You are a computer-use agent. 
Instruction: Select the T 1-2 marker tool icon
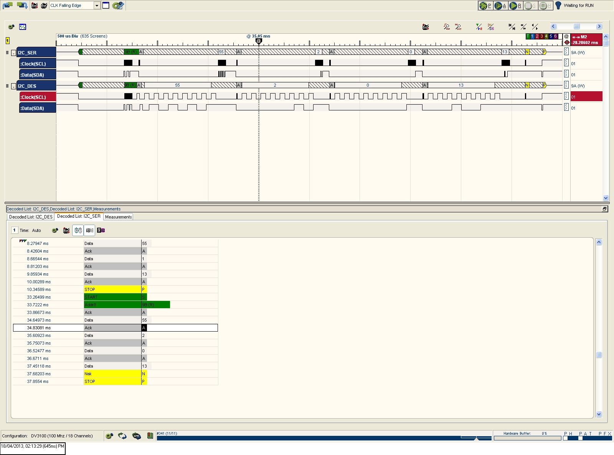pyautogui.click(x=479, y=27)
